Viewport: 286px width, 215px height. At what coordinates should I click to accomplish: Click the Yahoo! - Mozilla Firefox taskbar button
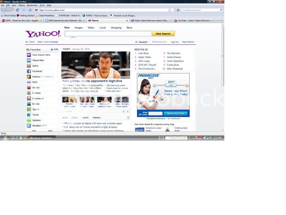pos(42,138)
